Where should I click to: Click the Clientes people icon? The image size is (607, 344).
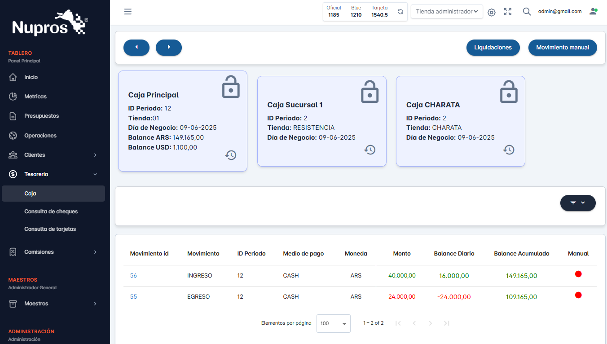(13, 155)
